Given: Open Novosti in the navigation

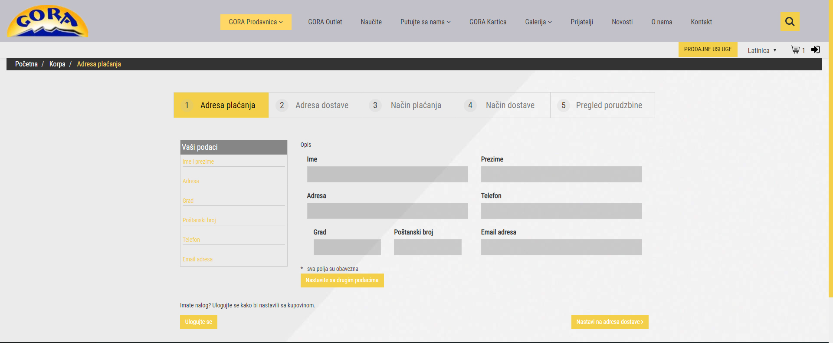Looking at the screenshot, I should (x=622, y=22).
